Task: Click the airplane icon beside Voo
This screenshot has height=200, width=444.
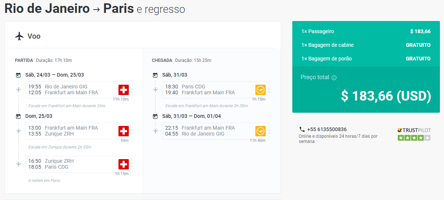Action: [x=19, y=36]
